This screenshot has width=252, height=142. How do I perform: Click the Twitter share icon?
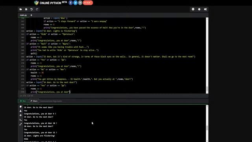[75, 3]
